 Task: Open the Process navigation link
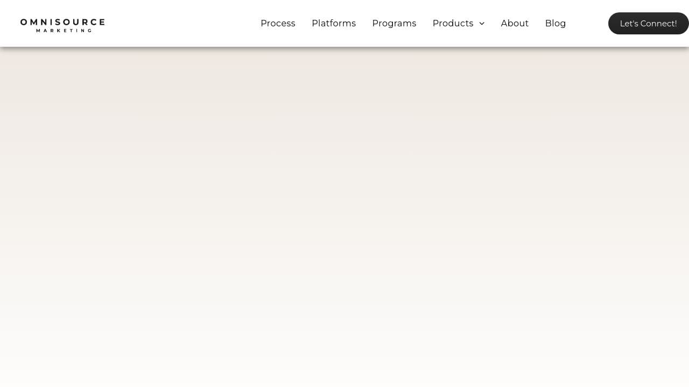point(278,23)
